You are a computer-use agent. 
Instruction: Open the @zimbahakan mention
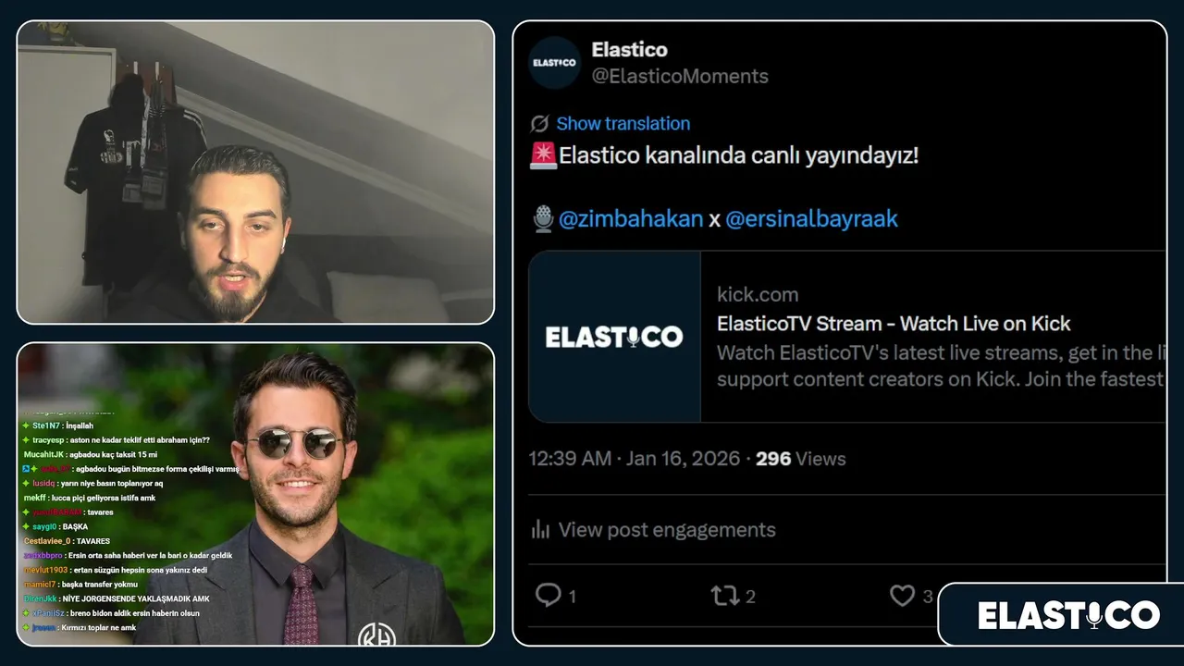[x=631, y=219]
